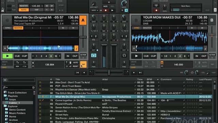
Task: Open the MAIN routing dropdown in loop recorder
Action: point(95,10)
